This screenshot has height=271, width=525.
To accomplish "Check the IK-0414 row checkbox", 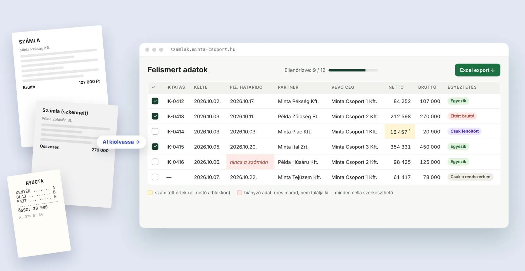I will coord(155,131).
